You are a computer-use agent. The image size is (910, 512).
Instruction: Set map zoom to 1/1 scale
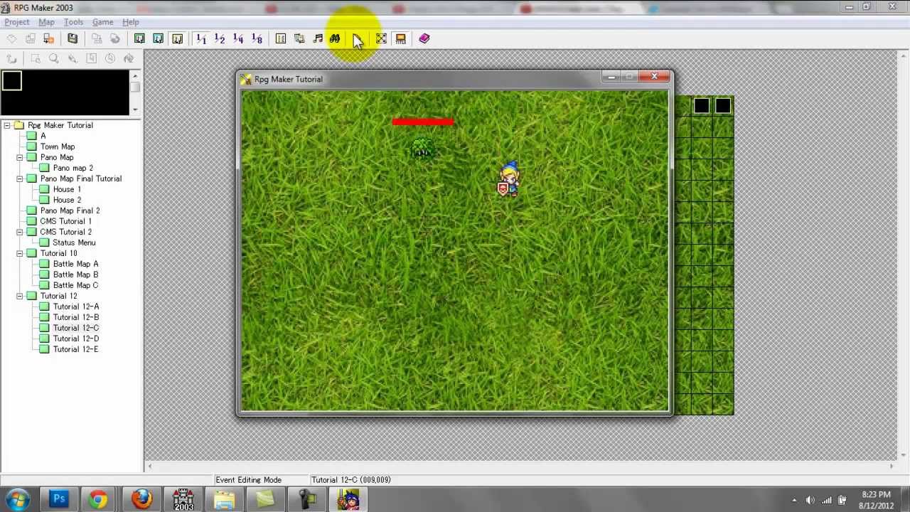click(201, 38)
